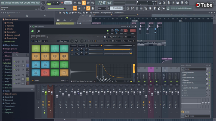Open the EDIT menu
The width and height of the screenshot is (216, 121).
[x=6, y=3]
